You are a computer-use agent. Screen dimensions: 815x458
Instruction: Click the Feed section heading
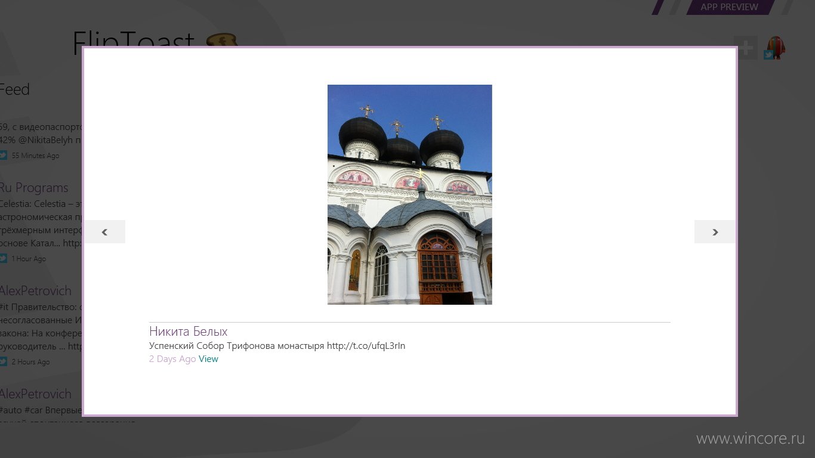(x=14, y=89)
